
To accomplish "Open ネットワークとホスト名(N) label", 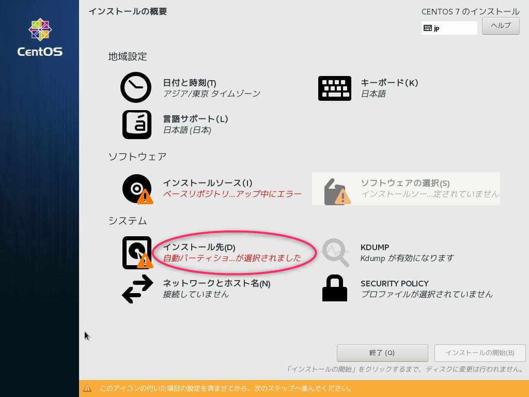I will tap(216, 283).
